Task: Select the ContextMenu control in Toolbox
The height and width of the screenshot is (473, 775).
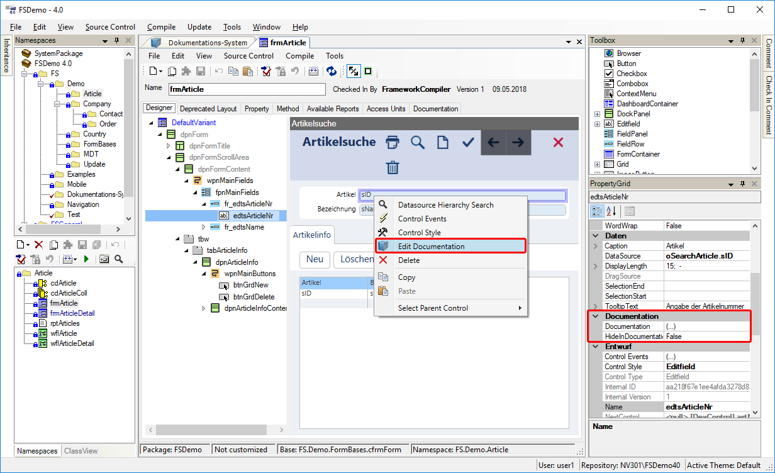Action: [636, 94]
